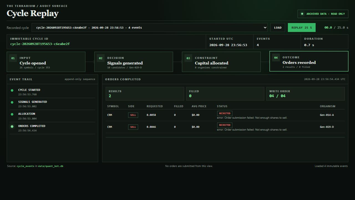Click the 02 step number badge
This screenshot has height=200, width=355.
click(101, 58)
